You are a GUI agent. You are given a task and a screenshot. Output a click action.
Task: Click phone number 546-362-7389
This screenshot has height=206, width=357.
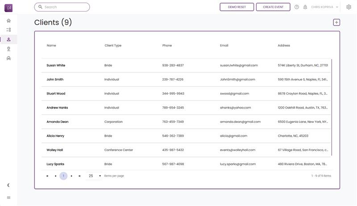coord(173,136)
